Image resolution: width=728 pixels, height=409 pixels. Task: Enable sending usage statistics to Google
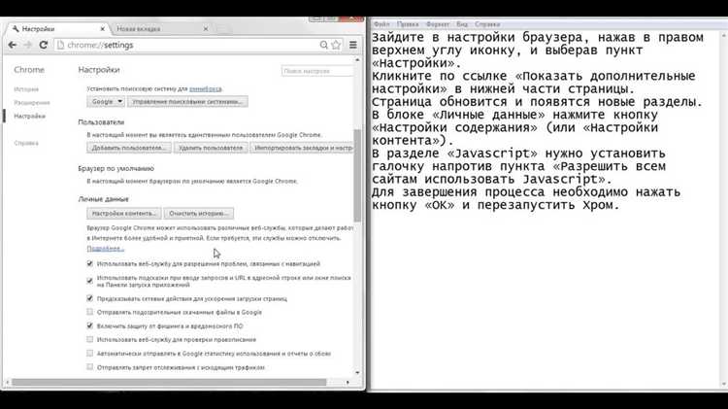coord(89,354)
